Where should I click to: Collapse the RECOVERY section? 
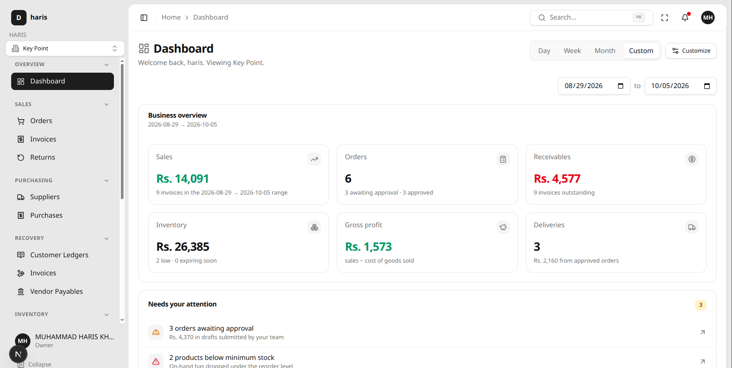(x=107, y=238)
